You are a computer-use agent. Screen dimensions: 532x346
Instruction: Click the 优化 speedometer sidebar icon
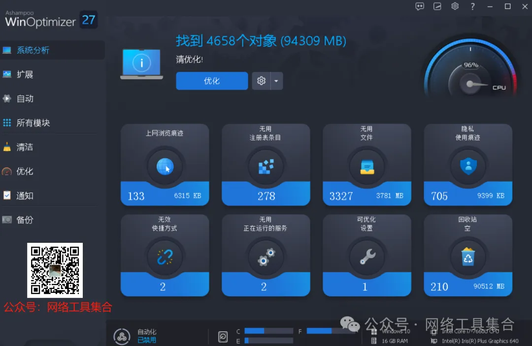tap(7, 172)
